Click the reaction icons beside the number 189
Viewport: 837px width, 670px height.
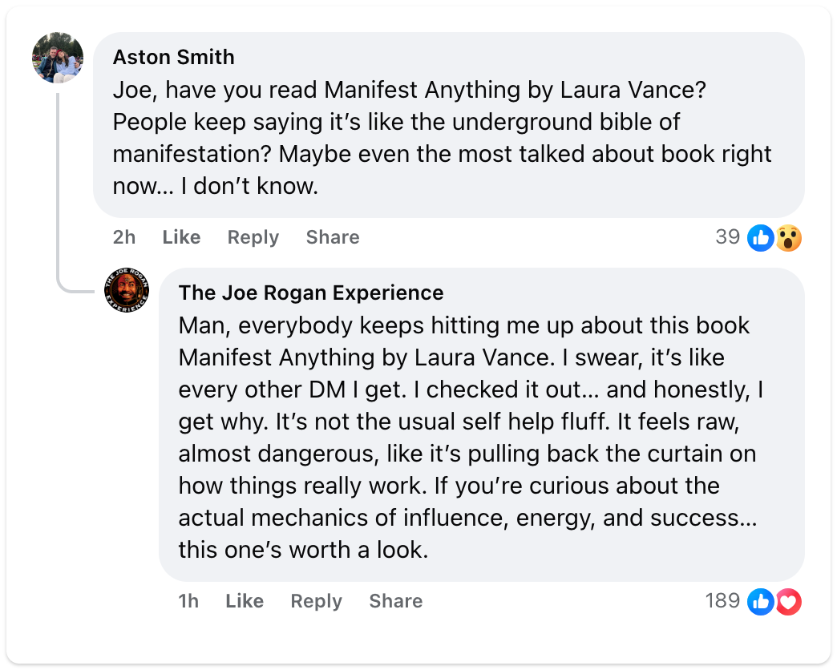774,601
